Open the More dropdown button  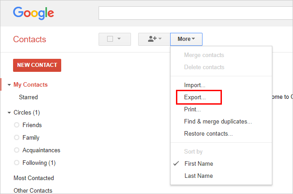point(186,39)
